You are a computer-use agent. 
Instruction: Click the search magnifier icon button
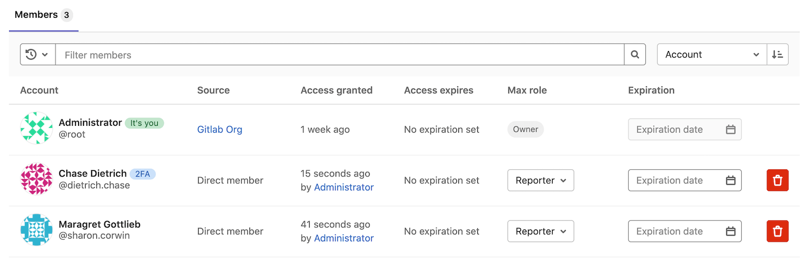click(635, 54)
